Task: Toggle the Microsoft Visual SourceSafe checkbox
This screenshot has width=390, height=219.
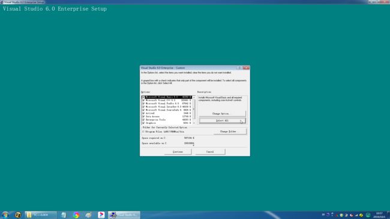Action: coord(143,110)
